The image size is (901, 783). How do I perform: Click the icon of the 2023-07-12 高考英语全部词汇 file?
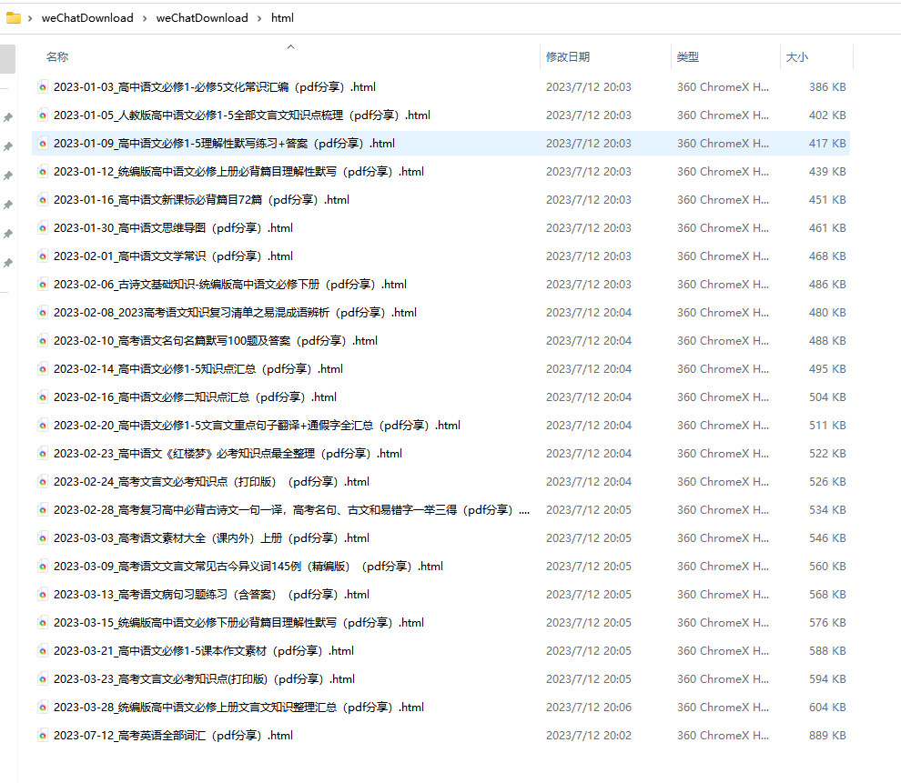[42, 736]
